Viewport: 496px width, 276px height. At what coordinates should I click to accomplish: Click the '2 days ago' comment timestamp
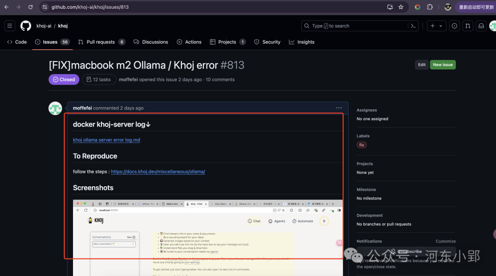[132, 108]
